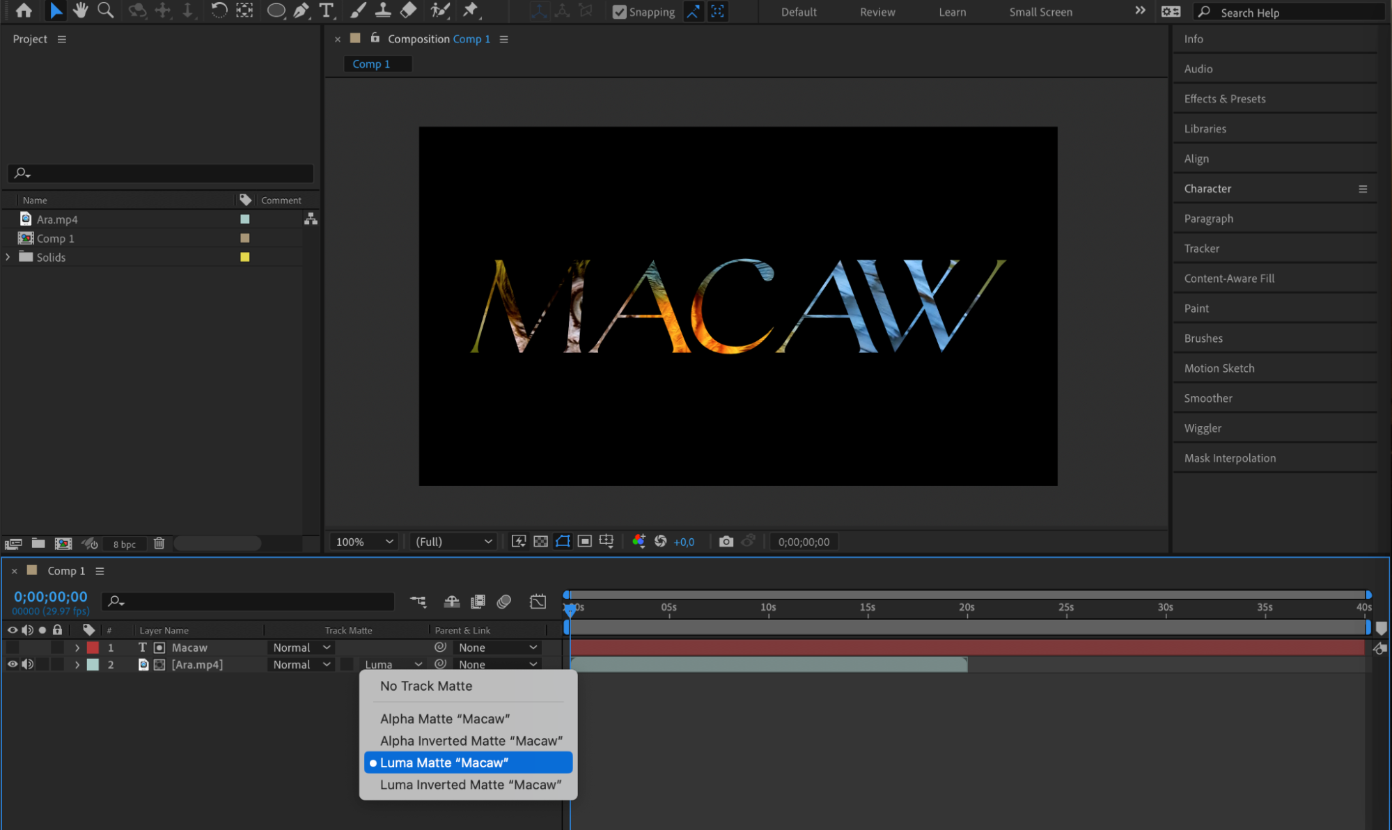This screenshot has height=830, width=1392.
Task: Toggle transparency grid in viewer
Action: [540, 542]
